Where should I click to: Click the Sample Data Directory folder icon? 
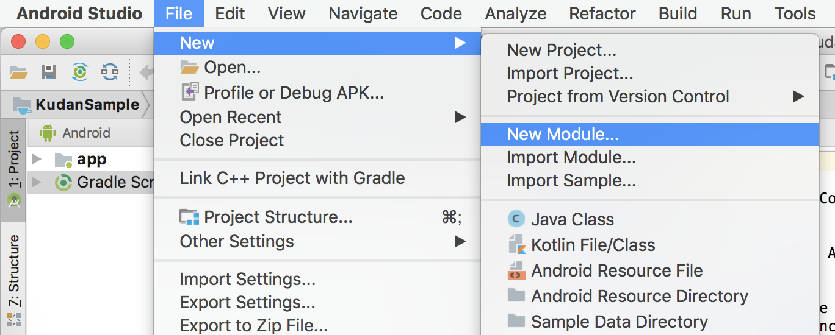point(516,321)
